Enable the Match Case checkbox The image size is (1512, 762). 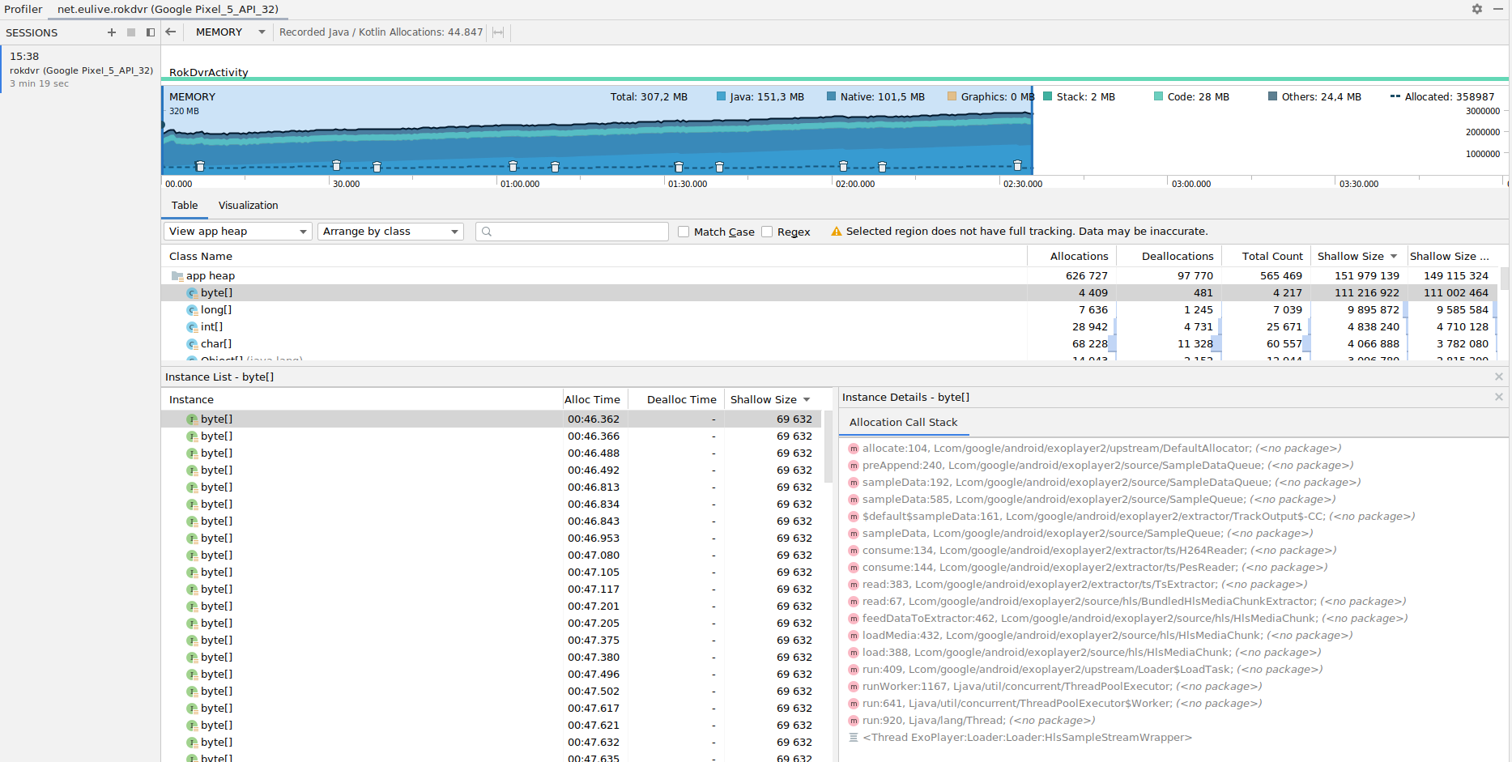[x=684, y=232]
